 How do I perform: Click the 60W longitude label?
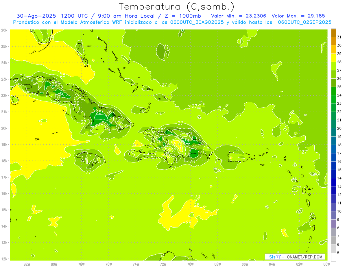tap(326, 264)
